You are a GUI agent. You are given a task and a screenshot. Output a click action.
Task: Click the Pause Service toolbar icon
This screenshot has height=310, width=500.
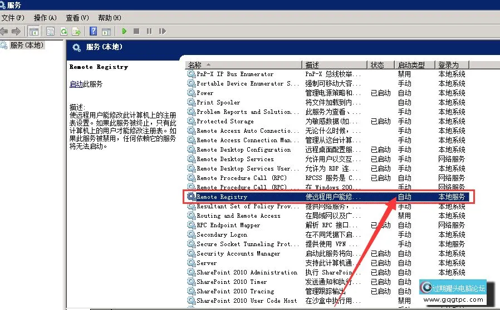tap(149, 31)
